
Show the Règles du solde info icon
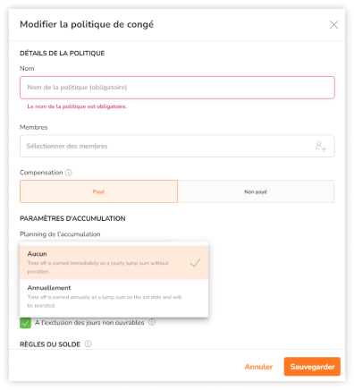88,343
